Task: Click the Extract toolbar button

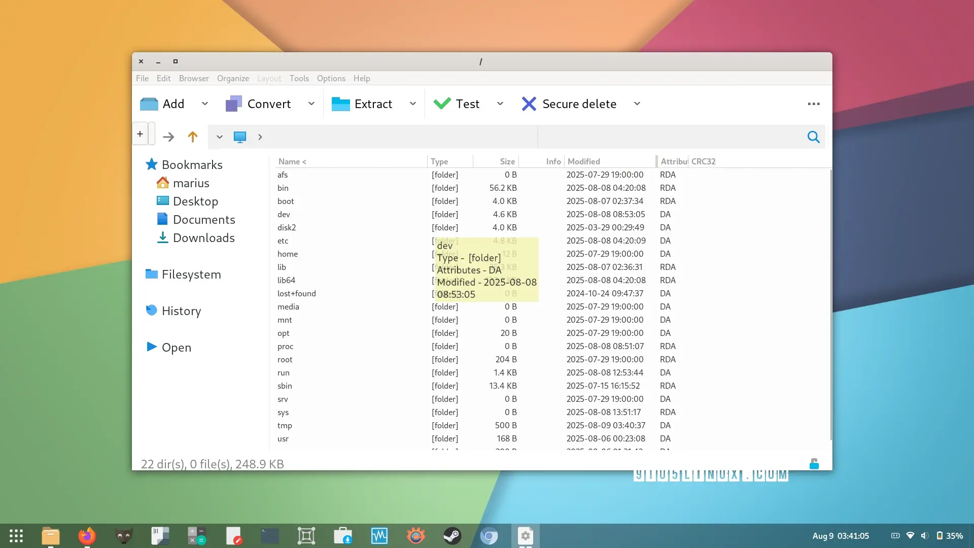Action: (x=362, y=104)
